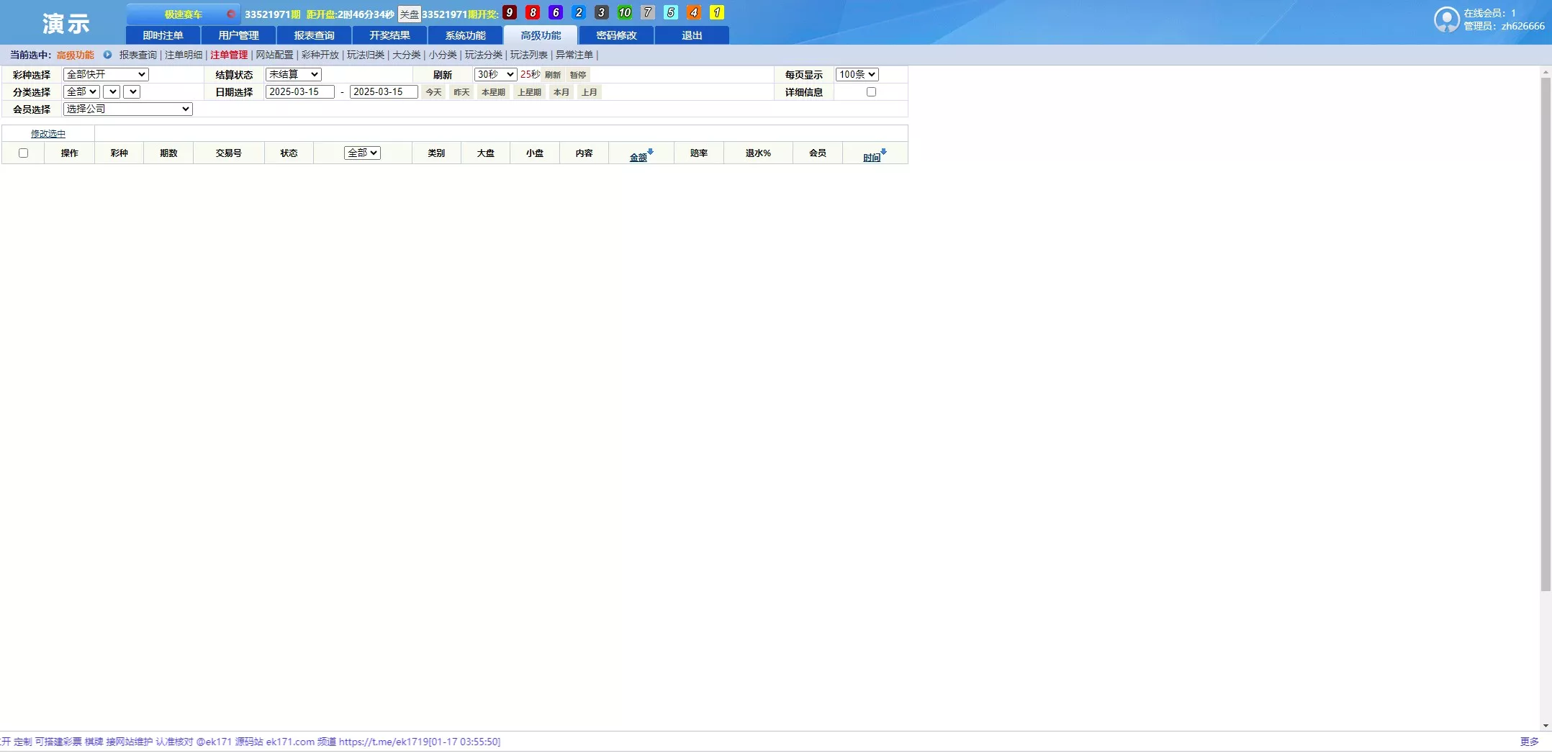Open the 开奖结果 tab
This screenshot has height=756, width=1552.
[389, 35]
